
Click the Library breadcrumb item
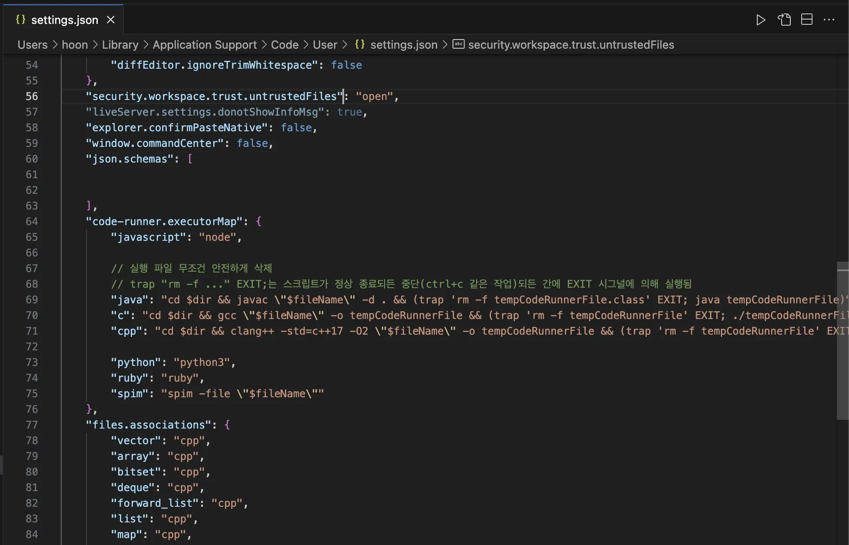120,45
